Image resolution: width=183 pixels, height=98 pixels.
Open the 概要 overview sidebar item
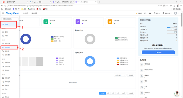(8, 24)
